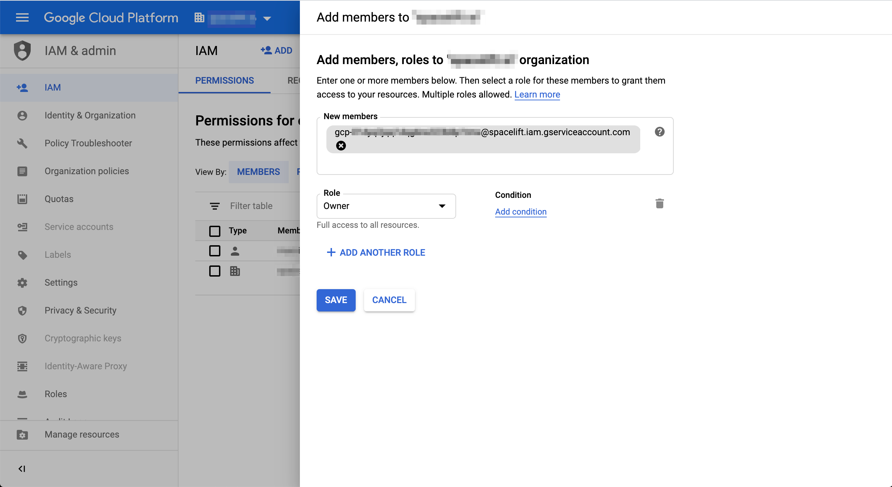Check the box for the organization member row
Image resolution: width=892 pixels, height=487 pixels.
tap(215, 271)
